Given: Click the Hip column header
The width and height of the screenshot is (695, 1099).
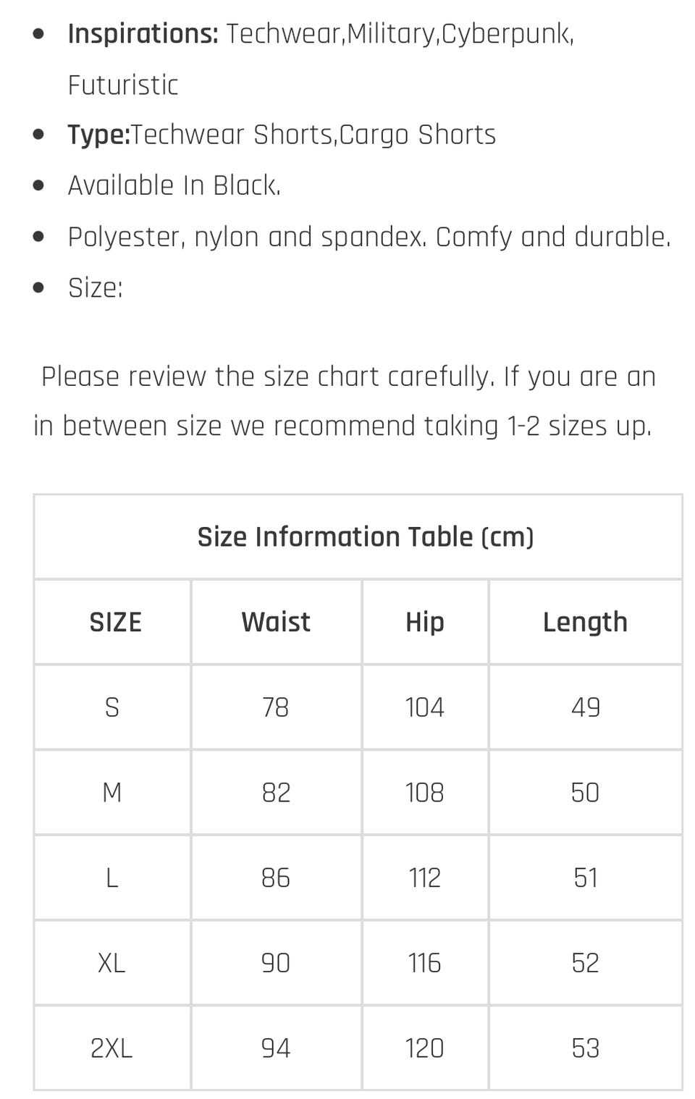Looking at the screenshot, I should pos(425,623).
